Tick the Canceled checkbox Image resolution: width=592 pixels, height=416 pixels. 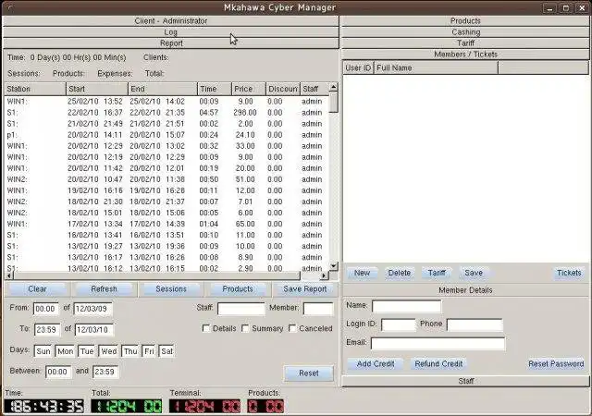click(x=292, y=328)
